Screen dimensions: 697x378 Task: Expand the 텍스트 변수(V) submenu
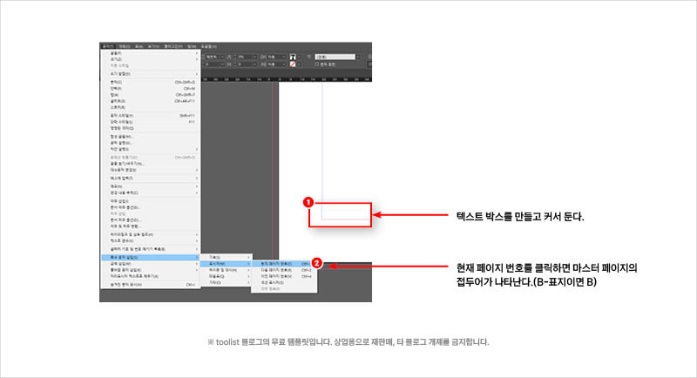(x=150, y=240)
